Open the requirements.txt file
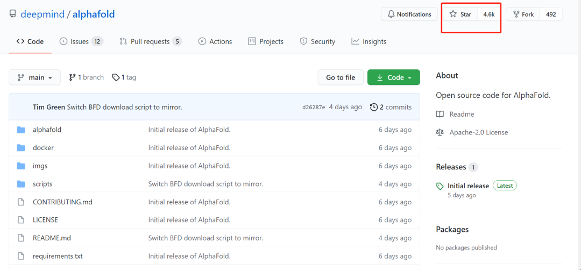581x270 pixels. click(58, 256)
